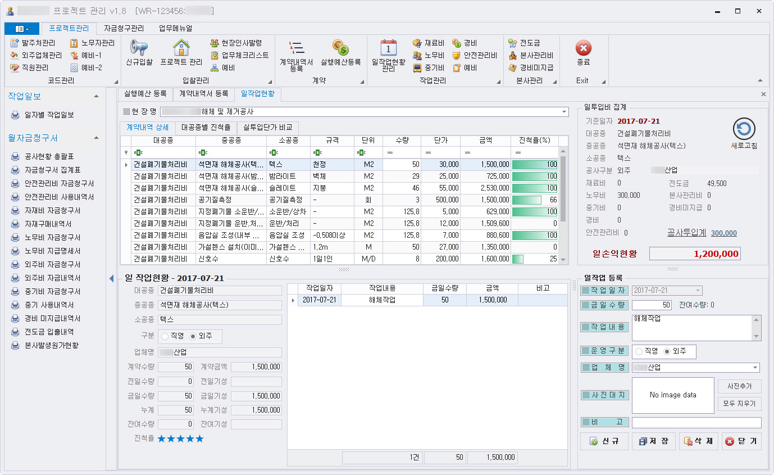The width and height of the screenshot is (774, 475).
Task: Click the 새로고침 refresh icon
Action: coord(744,129)
